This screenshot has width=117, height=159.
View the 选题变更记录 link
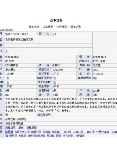click(x=22, y=132)
